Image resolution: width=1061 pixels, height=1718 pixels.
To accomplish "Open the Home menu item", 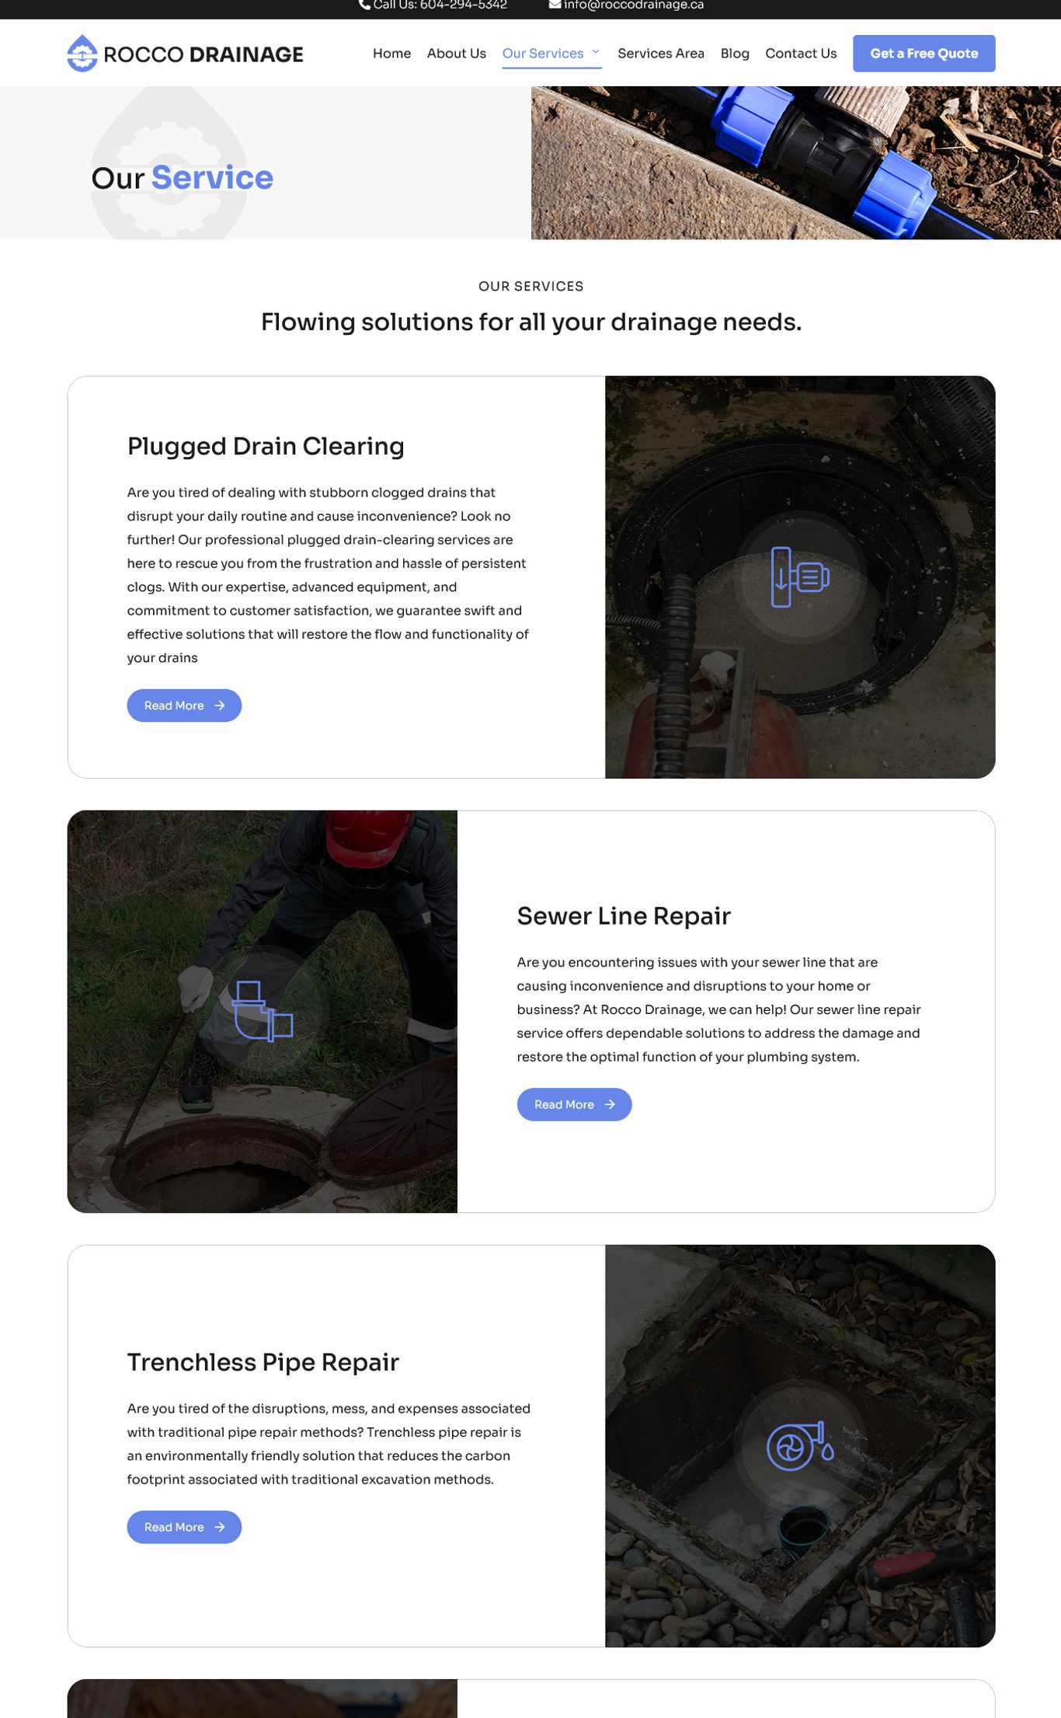I will coord(391,54).
